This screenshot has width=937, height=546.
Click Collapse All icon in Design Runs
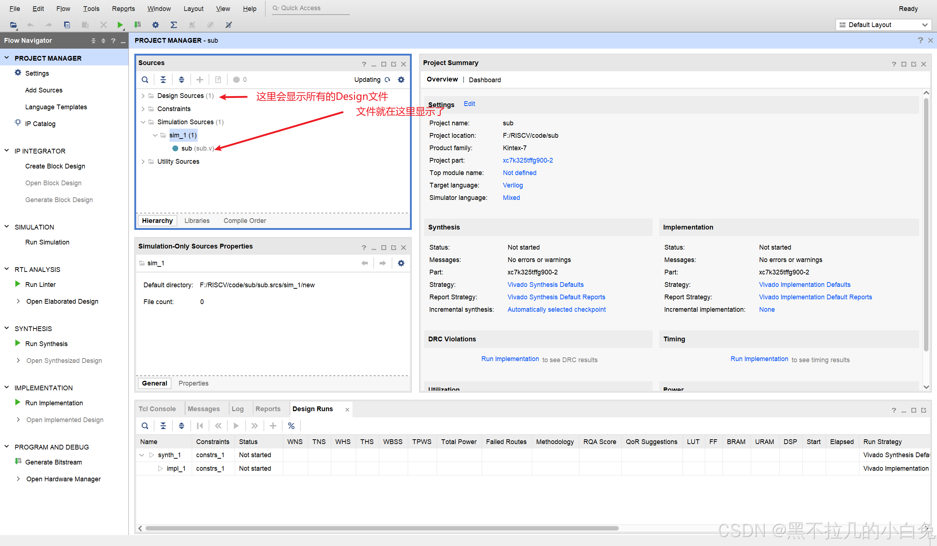163,426
